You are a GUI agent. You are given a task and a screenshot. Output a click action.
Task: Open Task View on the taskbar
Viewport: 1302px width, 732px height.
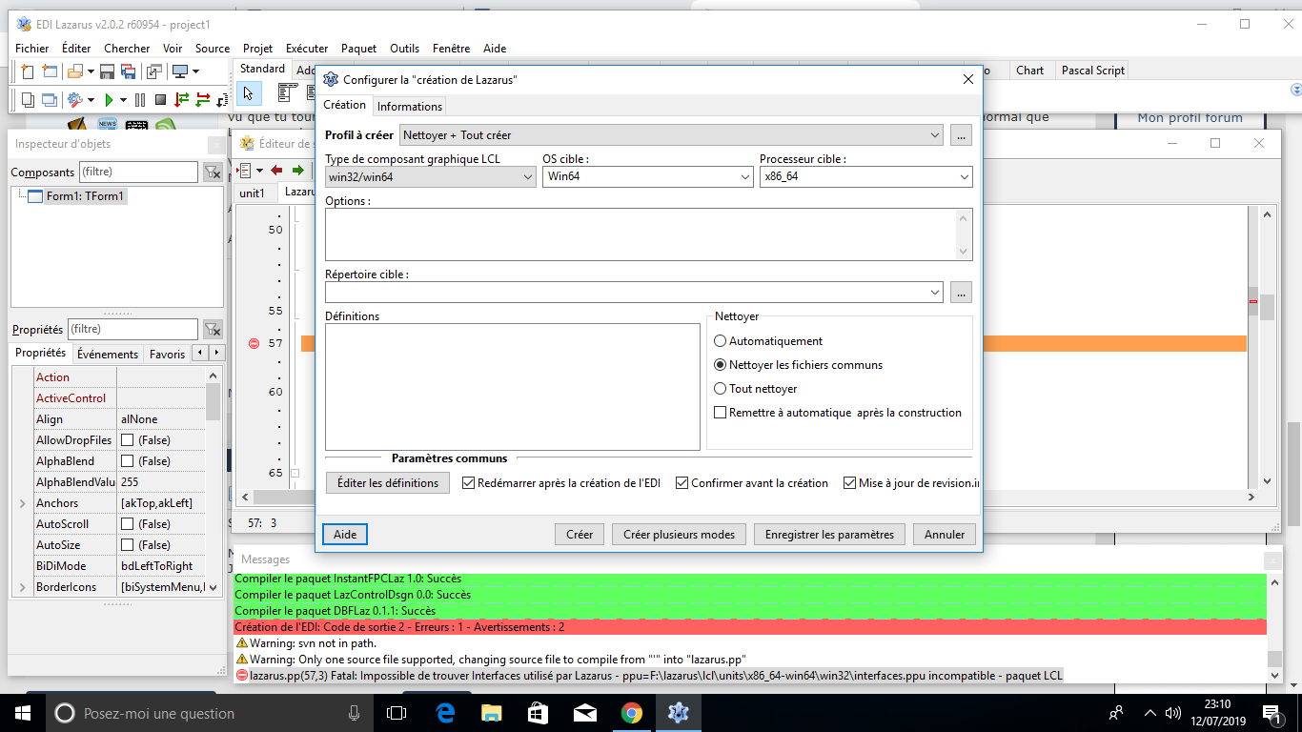[x=397, y=712]
